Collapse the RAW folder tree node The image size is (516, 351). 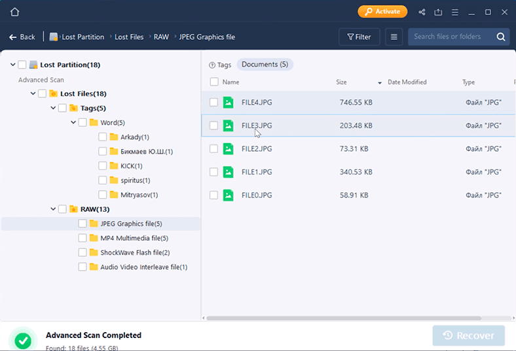(x=53, y=209)
